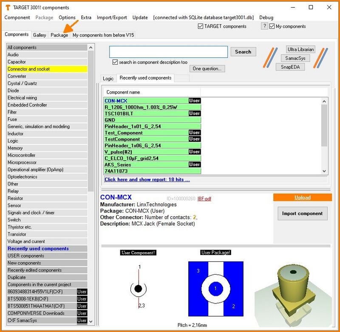
Task: Click the TARGET 3001! app logo icon
Action: pyautogui.click(x=8, y=8)
